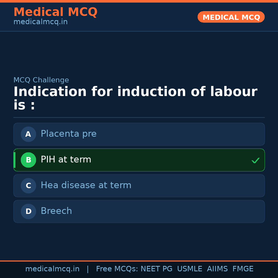This screenshot has width=278, height=278.
Task: Click the green B badge icon
Action: 28,160
